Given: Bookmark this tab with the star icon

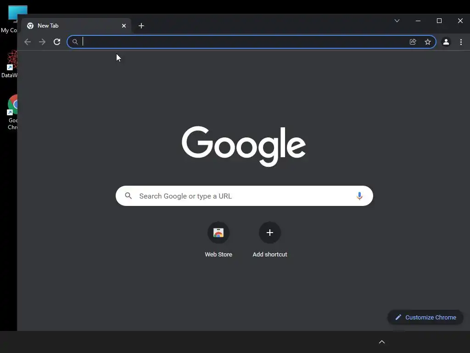Looking at the screenshot, I should 428,42.
